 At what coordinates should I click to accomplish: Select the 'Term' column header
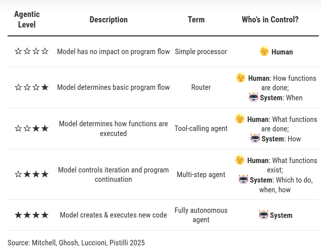click(x=196, y=19)
